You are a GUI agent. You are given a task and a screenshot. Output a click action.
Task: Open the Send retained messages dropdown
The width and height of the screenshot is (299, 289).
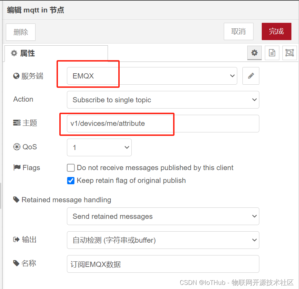coord(163,216)
